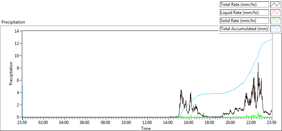Click the vertical Precipitation axis label

click(11, 73)
